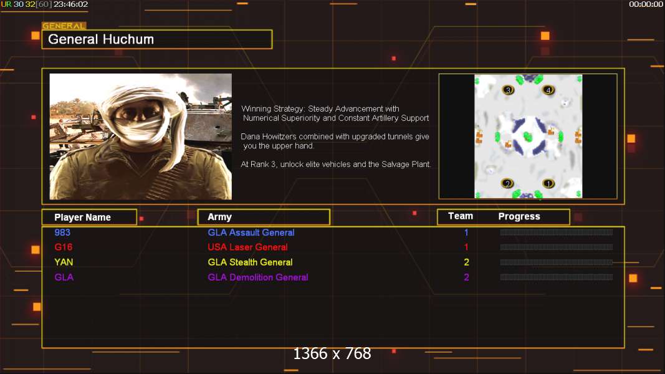This screenshot has width=665, height=374.
Task: Click start position marker 2 on minimap
Action: pyautogui.click(x=507, y=184)
